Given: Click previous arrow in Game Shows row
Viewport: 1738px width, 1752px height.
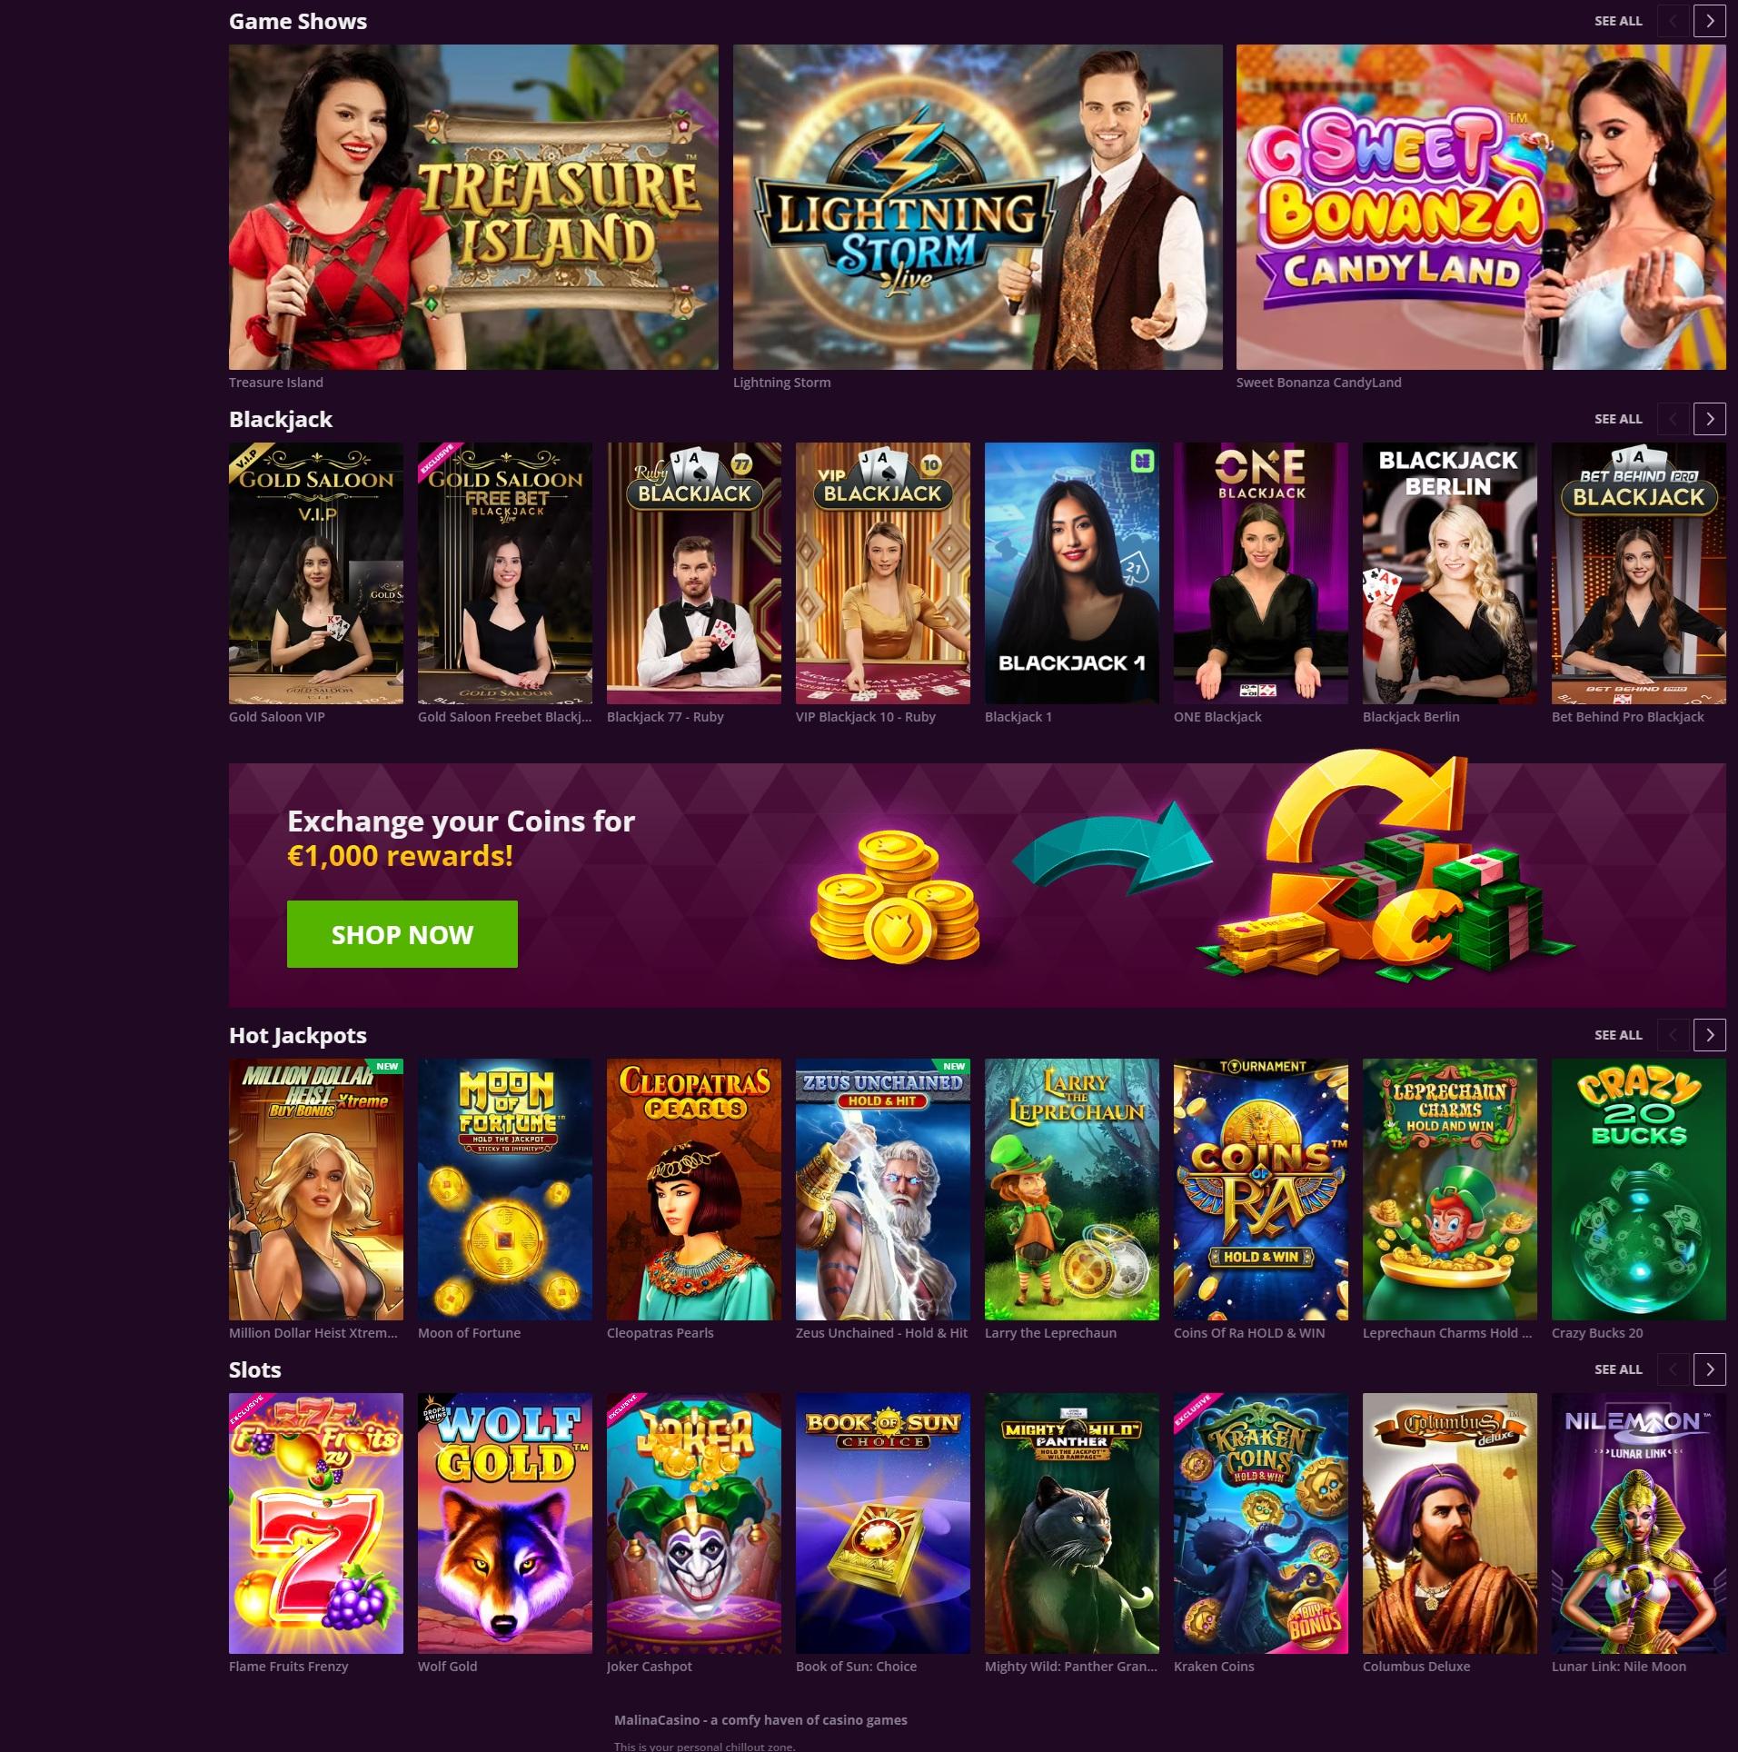Looking at the screenshot, I should click(x=1673, y=21).
